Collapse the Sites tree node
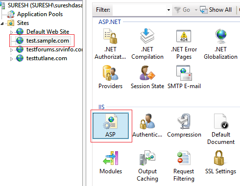 [2, 23]
